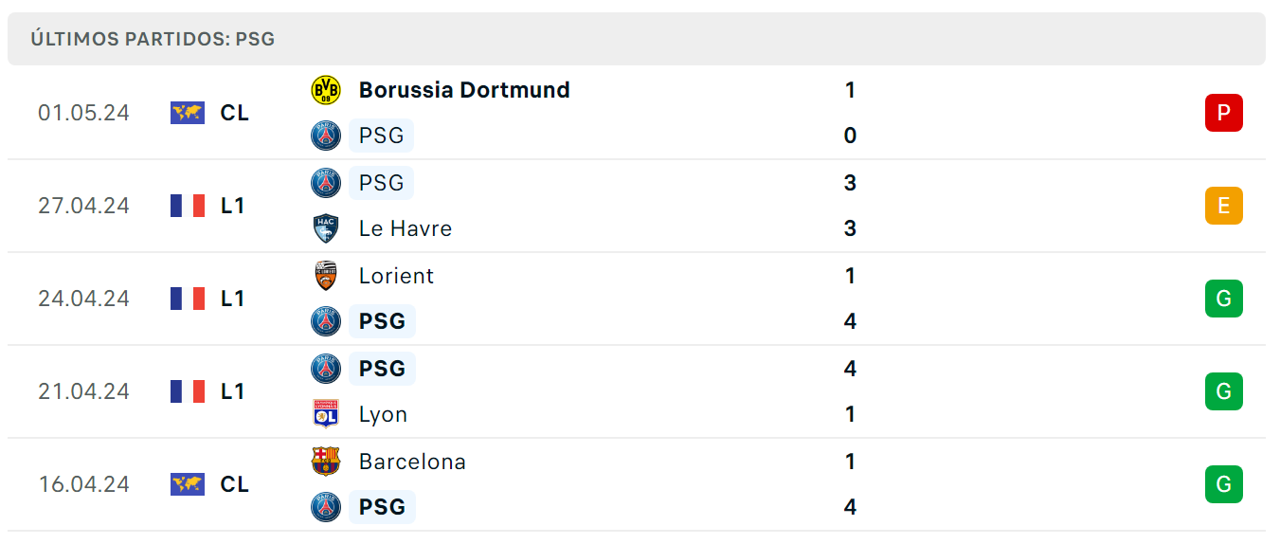
Task: Click the Le Havre HAC crest
Action: point(326,228)
